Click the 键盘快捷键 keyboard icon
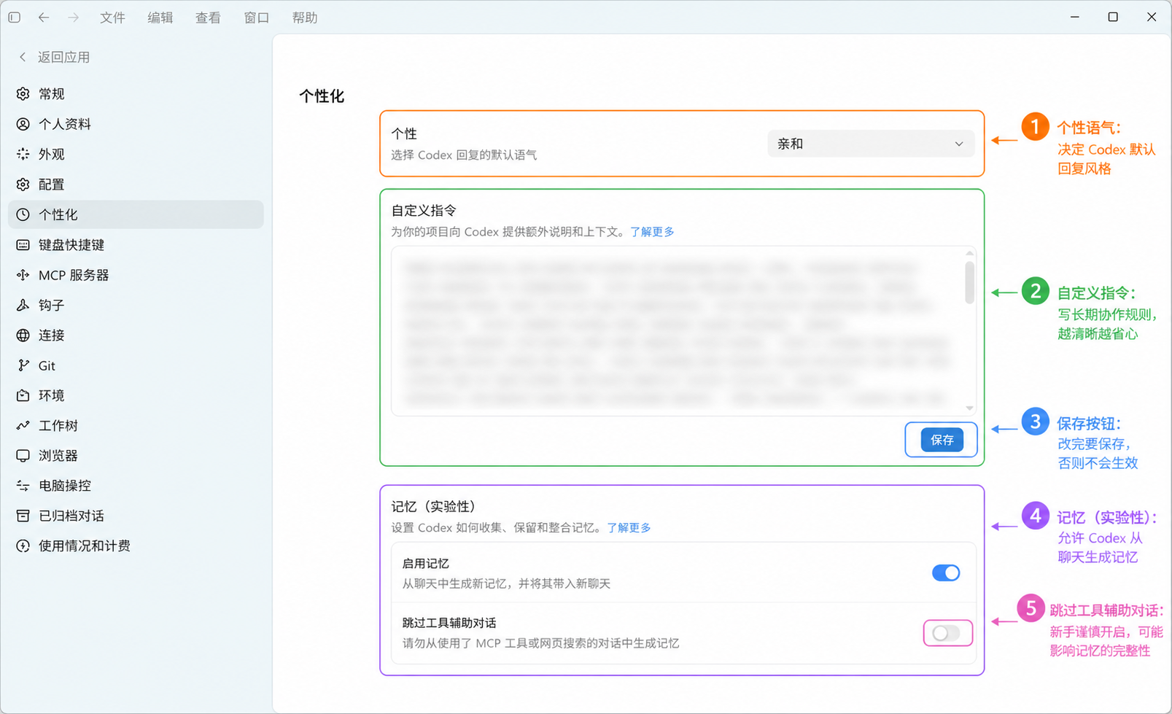The image size is (1172, 714). [x=23, y=245]
